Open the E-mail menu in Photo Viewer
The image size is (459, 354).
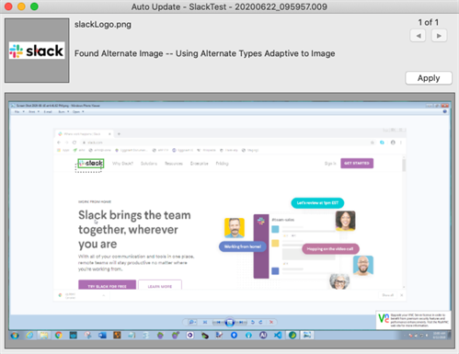48,112
